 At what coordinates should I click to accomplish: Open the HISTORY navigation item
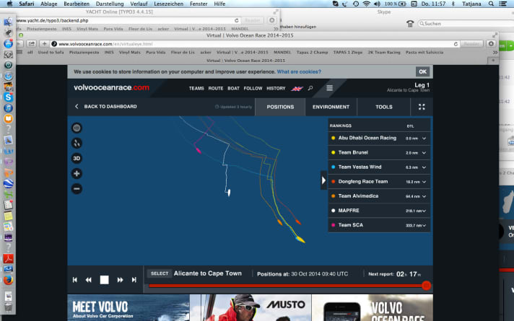276,89
